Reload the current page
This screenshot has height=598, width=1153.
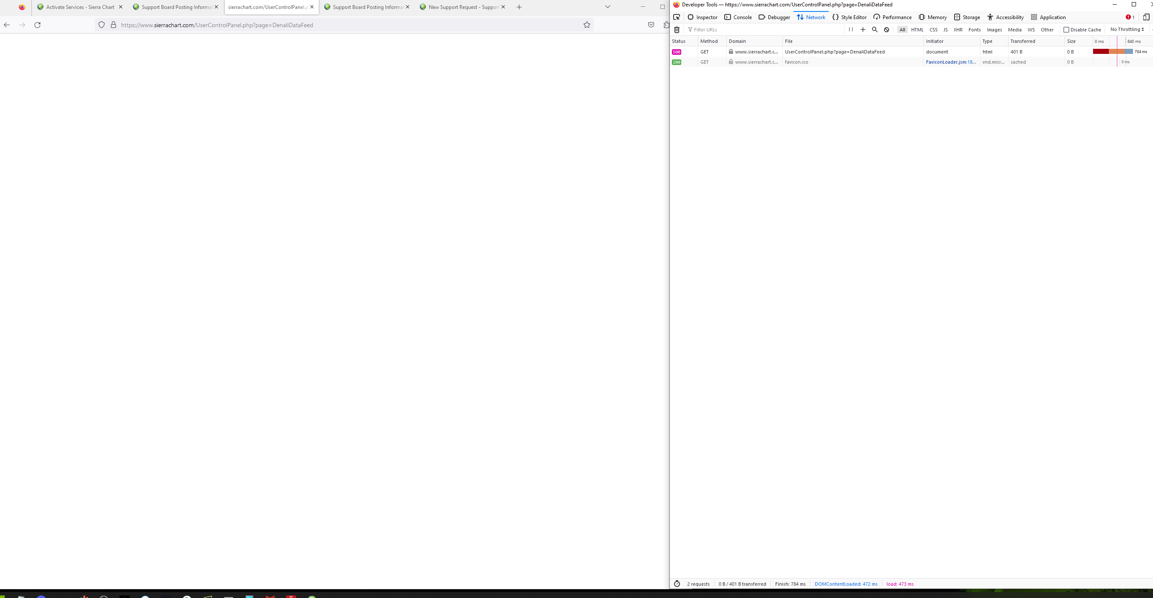tap(37, 25)
